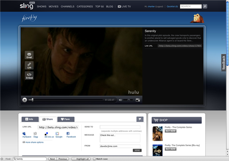
Task: Find Previous match
Action: 63,159
